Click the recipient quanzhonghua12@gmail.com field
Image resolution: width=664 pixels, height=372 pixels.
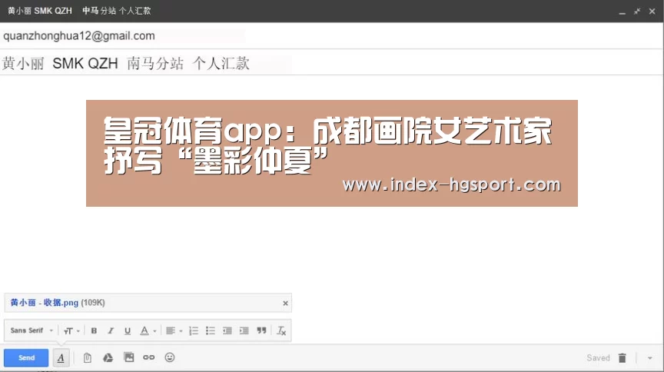332,36
